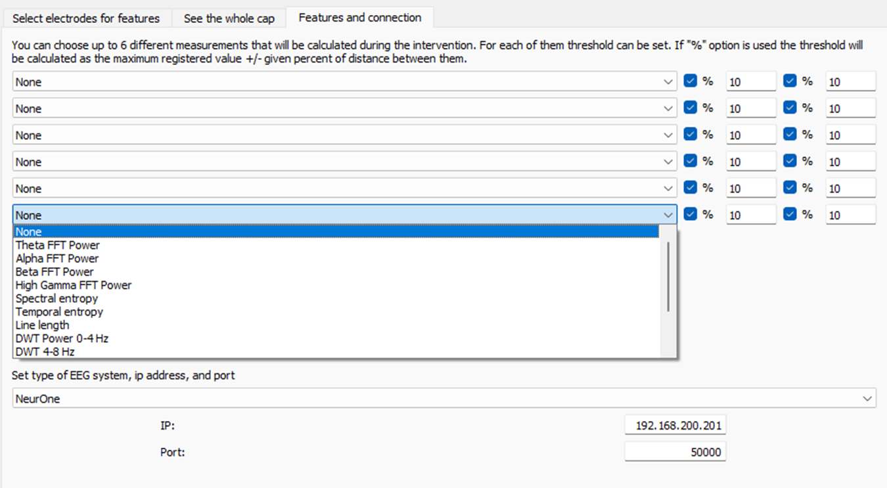
Task: Switch to Select electrodes for features tab
Action: [85, 18]
